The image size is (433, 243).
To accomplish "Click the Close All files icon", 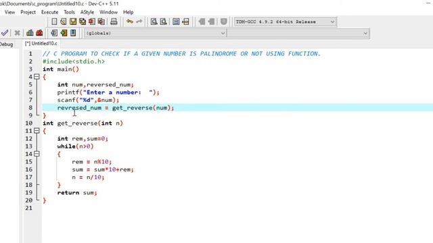I will click(x=101, y=22).
